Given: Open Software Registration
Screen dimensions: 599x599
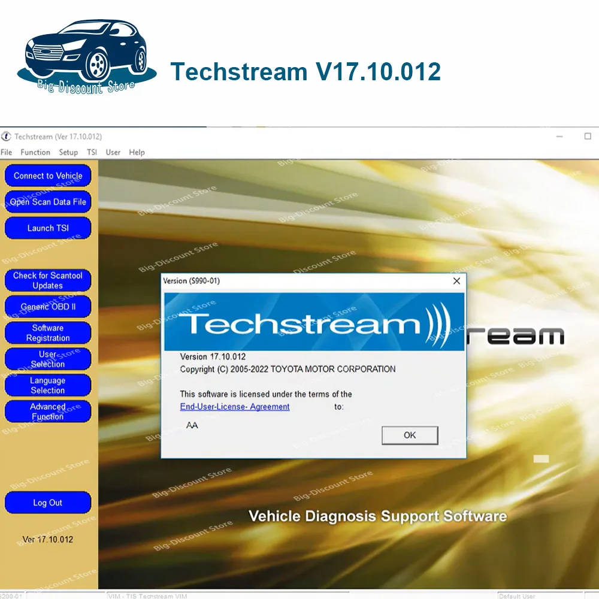Looking at the screenshot, I should pyautogui.click(x=48, y=332).
